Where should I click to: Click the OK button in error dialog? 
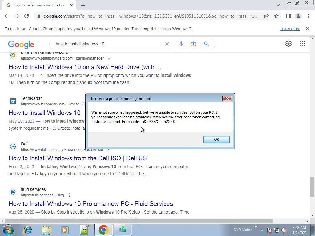point(216,140)
